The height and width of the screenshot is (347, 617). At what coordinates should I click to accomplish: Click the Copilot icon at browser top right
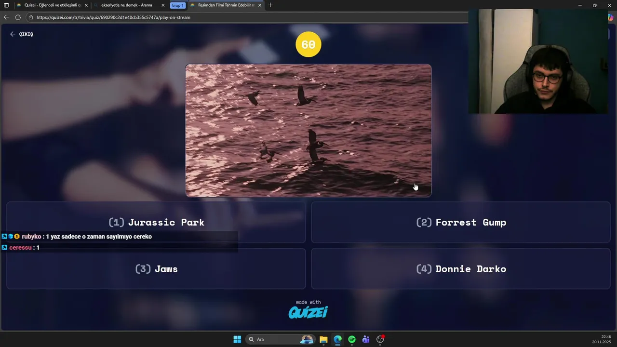coord(611,17)
